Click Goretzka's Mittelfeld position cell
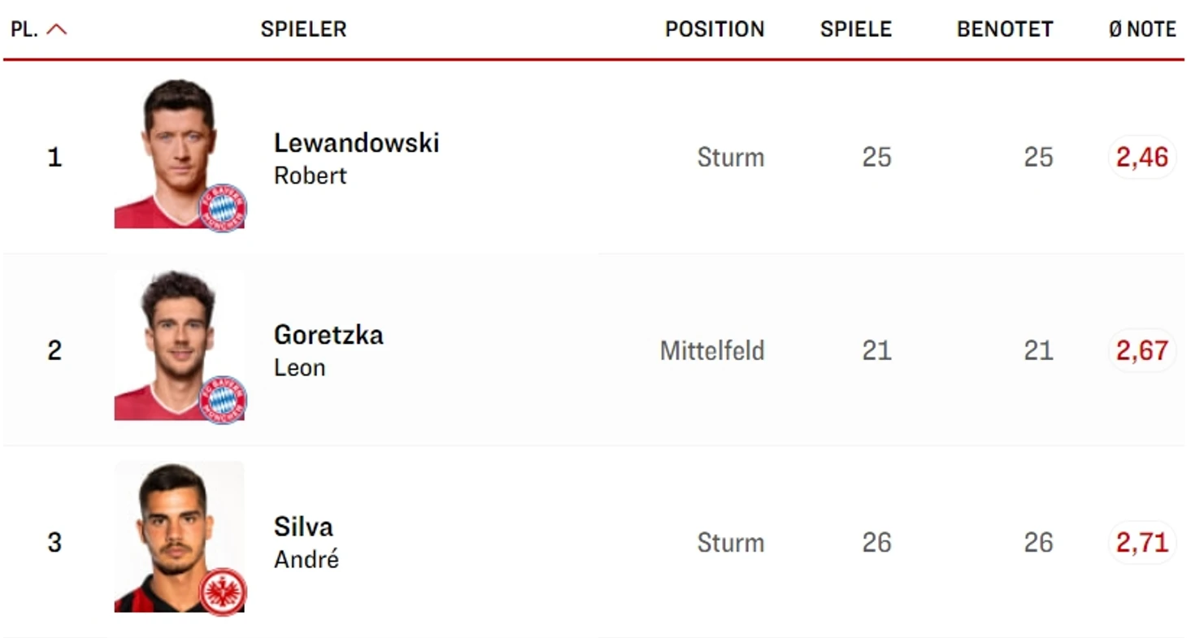 pyautogui.click(x=712, y=350)
